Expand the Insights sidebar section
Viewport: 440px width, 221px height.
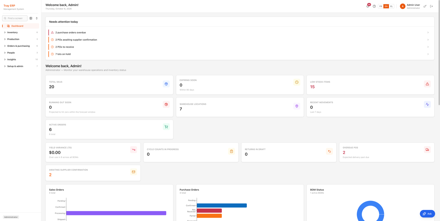(x=21, y=59)
